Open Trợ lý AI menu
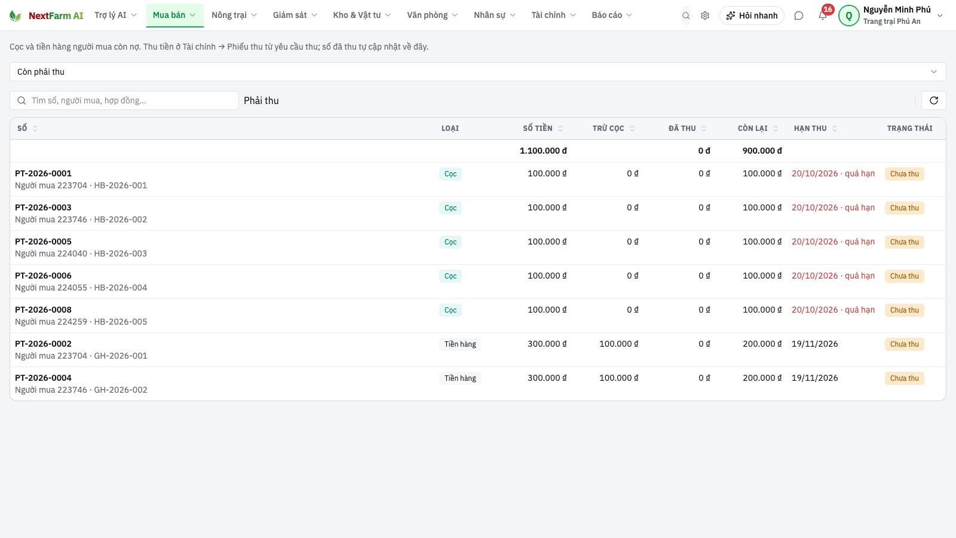 [x=115, y=15]
